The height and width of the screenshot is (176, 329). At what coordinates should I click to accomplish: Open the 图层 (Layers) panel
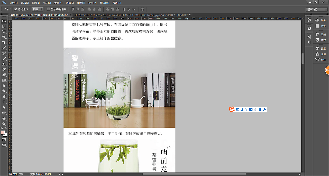coord(321,49)
